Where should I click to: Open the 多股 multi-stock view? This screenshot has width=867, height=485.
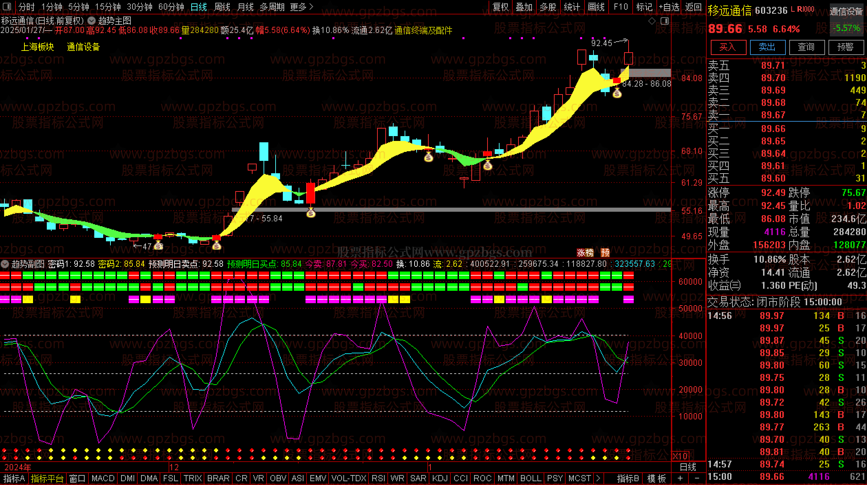point(548,7)
